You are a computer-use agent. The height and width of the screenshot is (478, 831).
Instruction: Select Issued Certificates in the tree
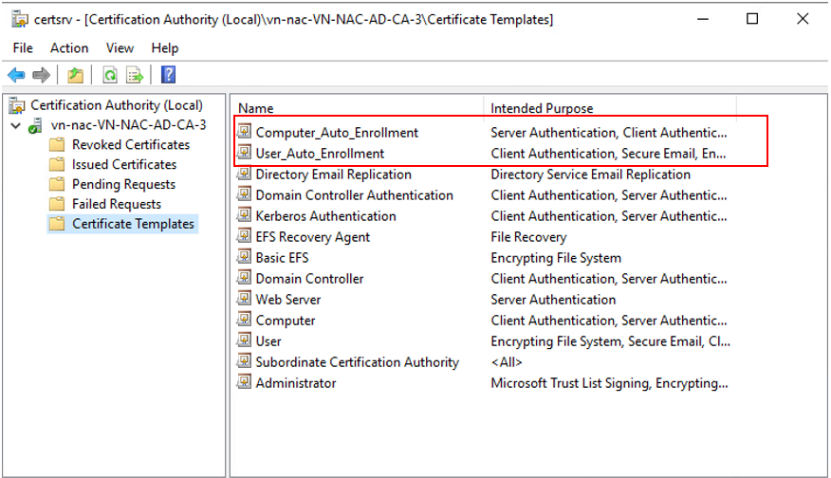coord(123,165)
